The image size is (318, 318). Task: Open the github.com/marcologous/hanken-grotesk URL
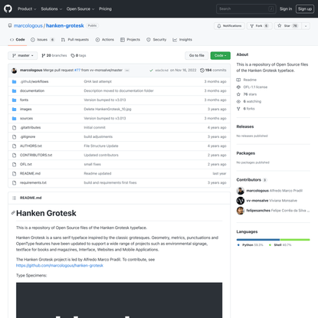click(60, 266)
